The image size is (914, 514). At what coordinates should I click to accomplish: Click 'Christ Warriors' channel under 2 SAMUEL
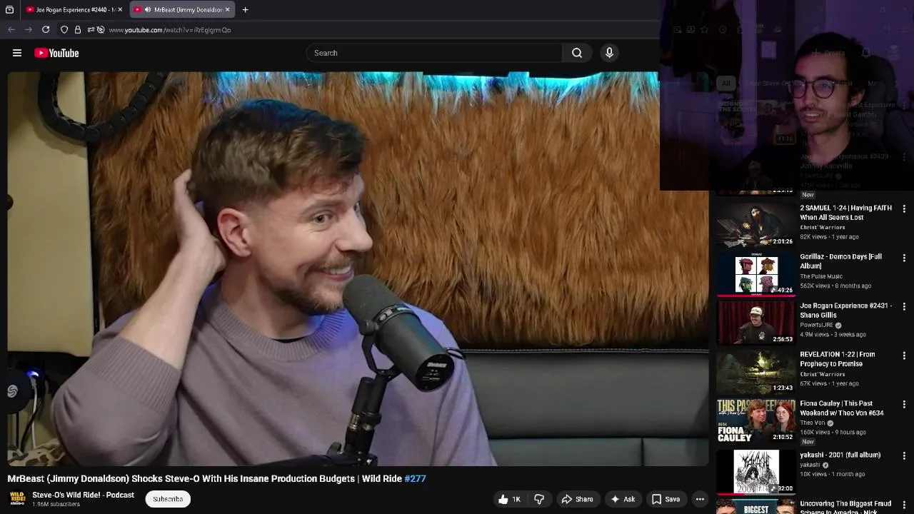[822, 227]
